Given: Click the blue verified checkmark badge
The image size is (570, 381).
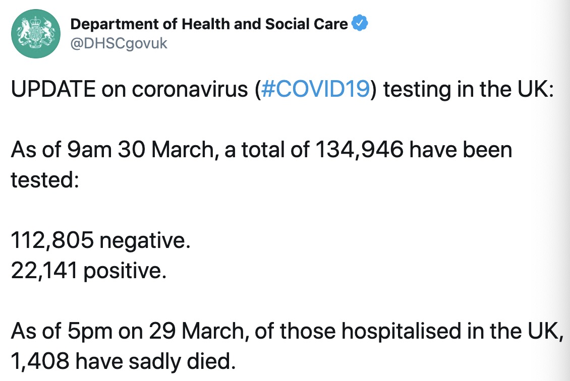Looking at the screenshot, I should pyautogui.click(x=359, y=23).
